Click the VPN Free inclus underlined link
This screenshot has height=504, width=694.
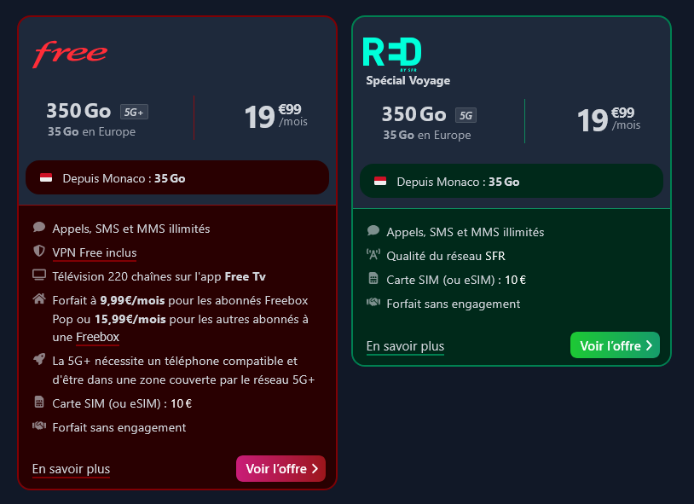coord(95,252)
